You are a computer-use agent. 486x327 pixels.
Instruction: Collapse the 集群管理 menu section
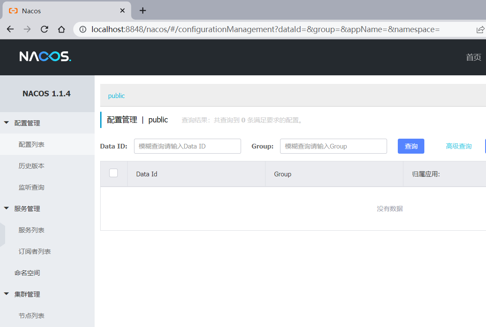coord(6,294)
